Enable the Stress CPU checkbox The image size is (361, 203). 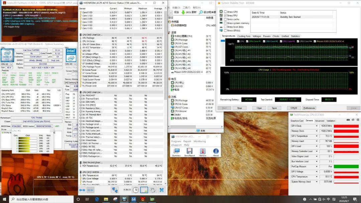coord(225,12)
